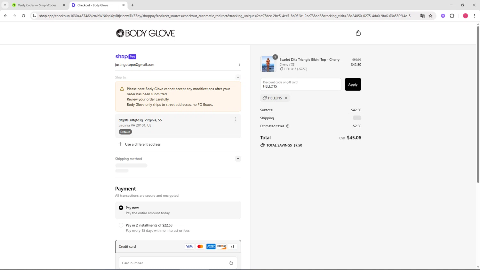
Task: Click the discount code input field
Action: [301, 84]
